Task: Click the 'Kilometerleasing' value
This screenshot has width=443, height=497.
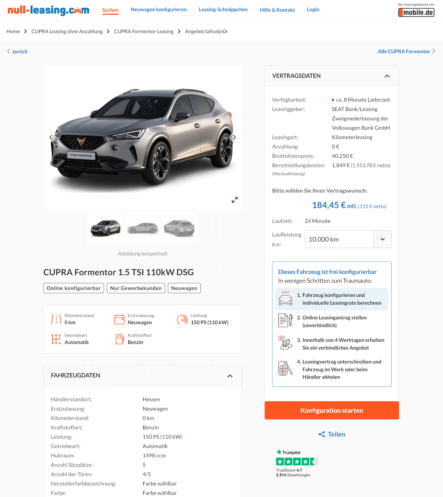Action: tap(352, 137)
